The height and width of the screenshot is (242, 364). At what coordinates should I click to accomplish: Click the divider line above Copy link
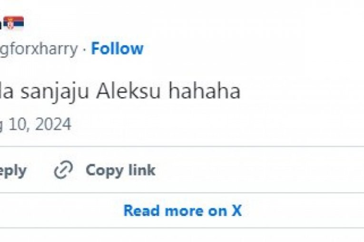click(182, 147)
